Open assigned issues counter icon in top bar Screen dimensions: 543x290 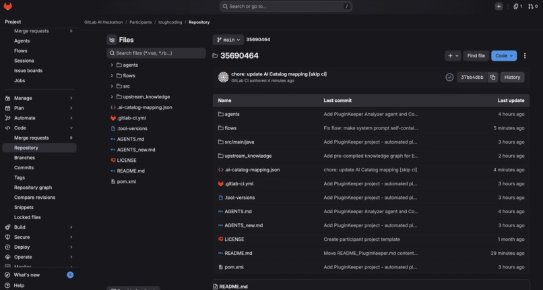517,6
